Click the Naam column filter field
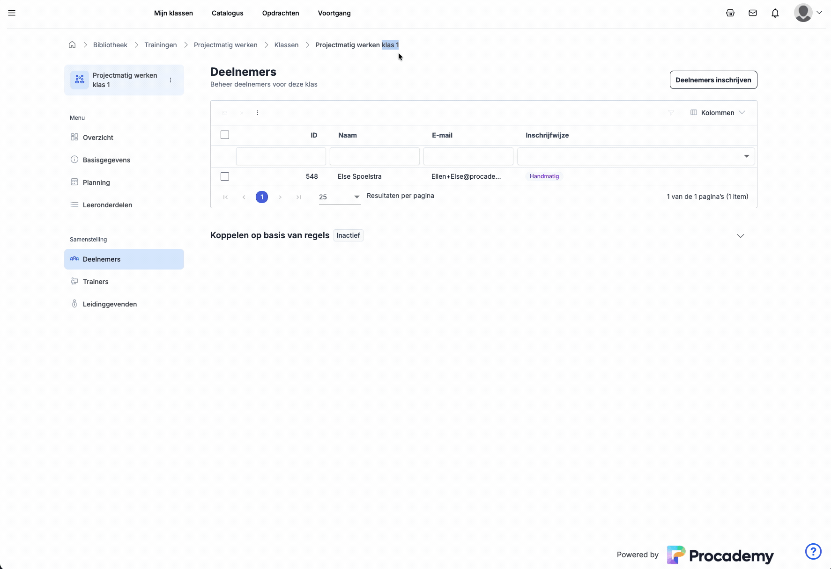 click(x=374, y=156)
